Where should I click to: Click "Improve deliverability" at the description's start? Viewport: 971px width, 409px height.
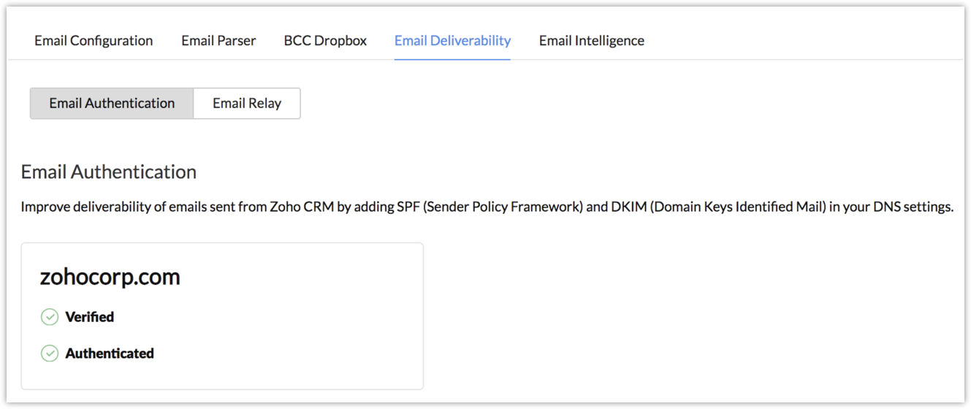(77, 207)
